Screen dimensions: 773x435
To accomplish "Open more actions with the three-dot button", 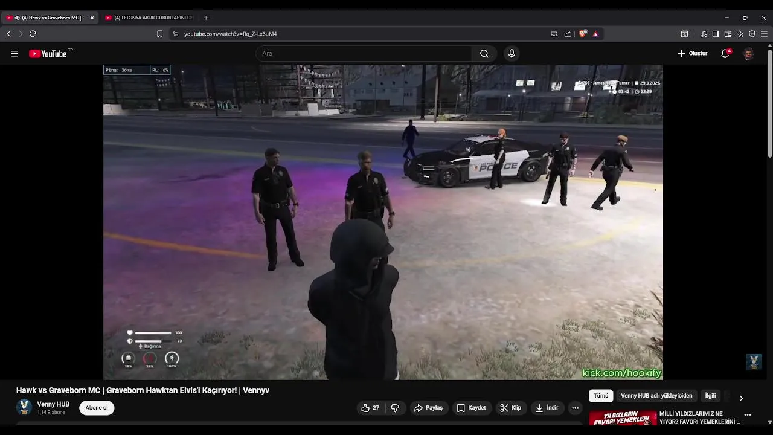I will coord(575,408).
